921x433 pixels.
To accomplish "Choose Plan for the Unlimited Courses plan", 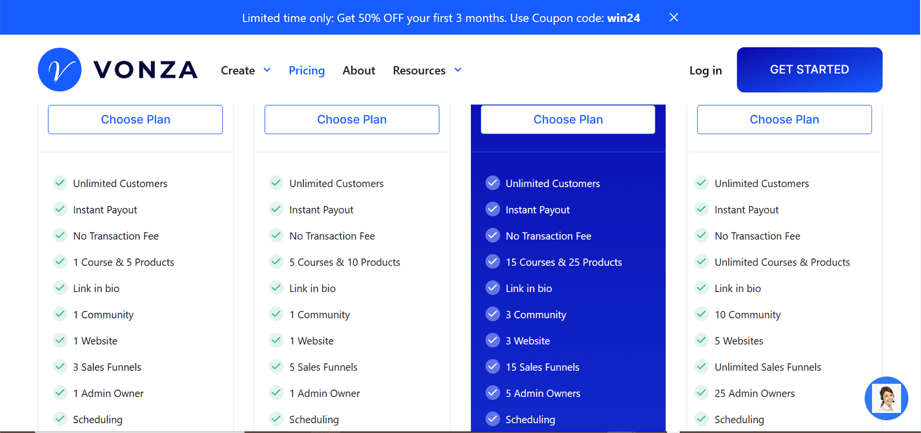I will 784,119.
